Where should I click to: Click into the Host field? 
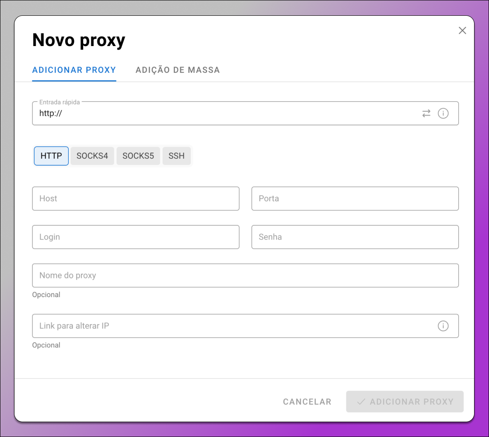point(136,199)
